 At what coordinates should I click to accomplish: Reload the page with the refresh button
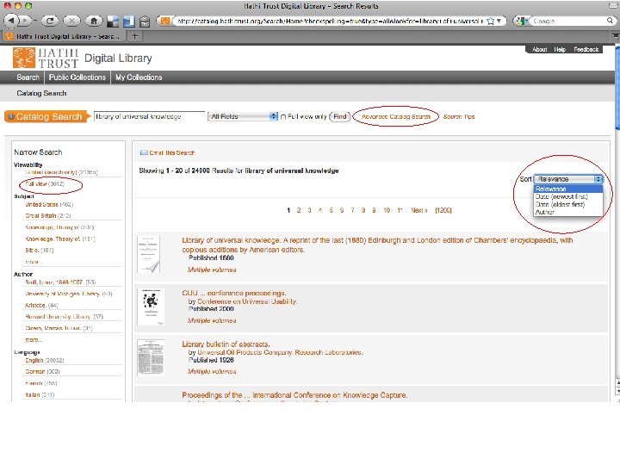50,21
